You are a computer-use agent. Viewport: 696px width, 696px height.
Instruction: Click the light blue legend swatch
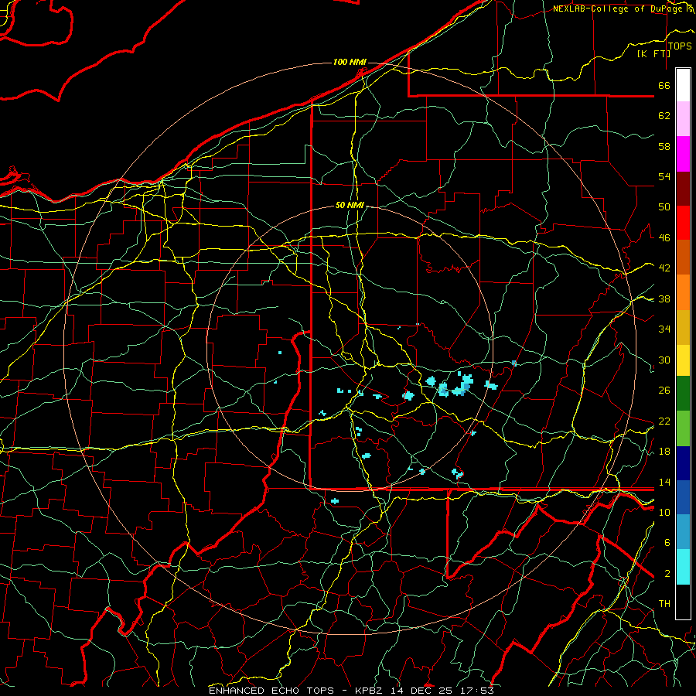pyautogui.click(x=683, y=532)
